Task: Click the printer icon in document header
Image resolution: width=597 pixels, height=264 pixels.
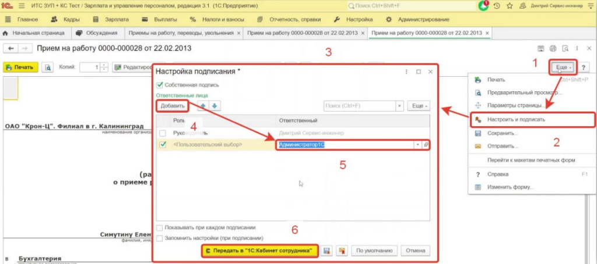Action: click(553, 48)
